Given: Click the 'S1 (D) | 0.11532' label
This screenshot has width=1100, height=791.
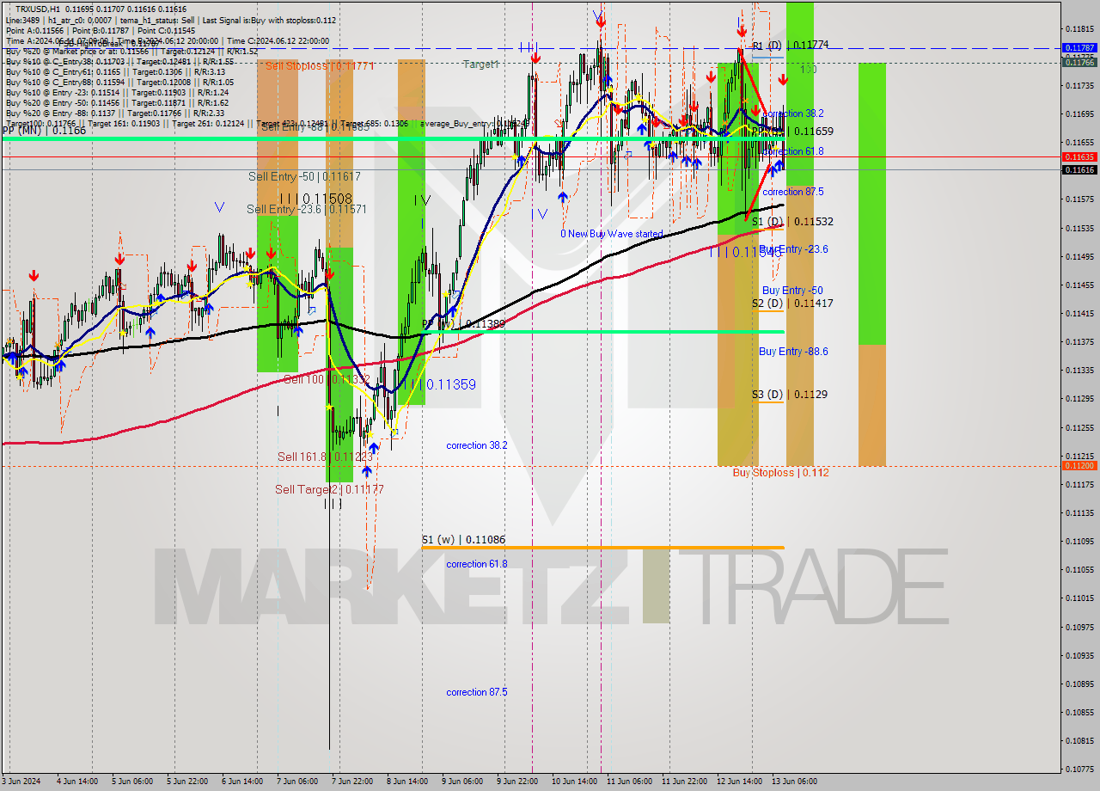Looking at the screenshot, I should [x=792, y=222].
